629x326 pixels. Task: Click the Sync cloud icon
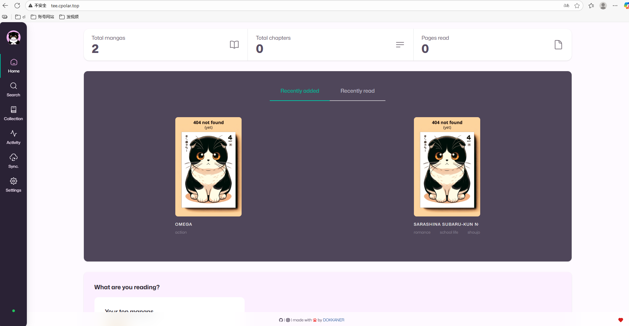(x=14, y=158)
